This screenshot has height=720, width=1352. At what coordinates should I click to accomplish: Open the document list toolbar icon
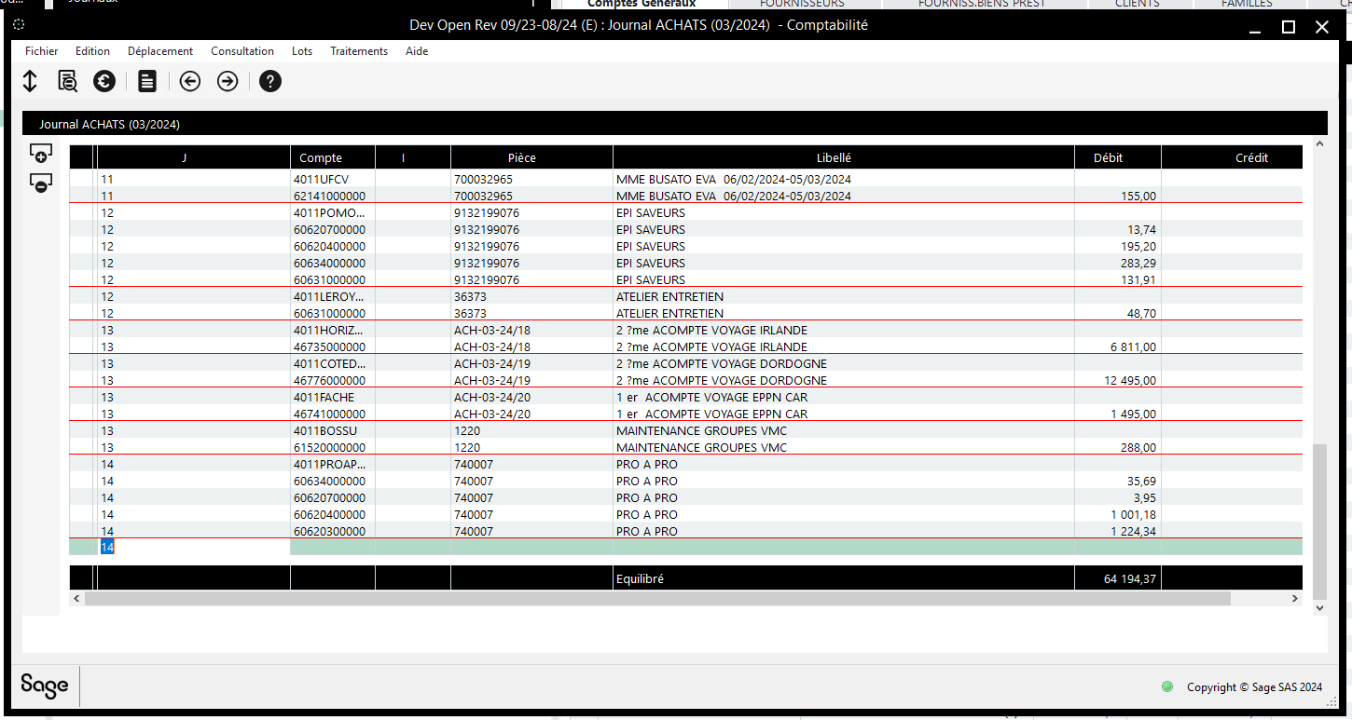[147, 81]
